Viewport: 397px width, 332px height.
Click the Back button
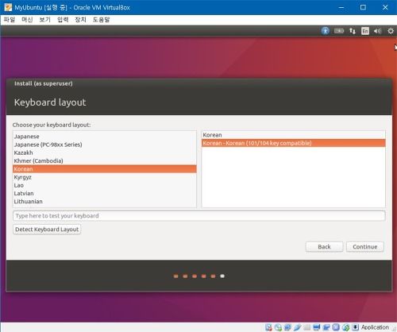coord(324,247)
